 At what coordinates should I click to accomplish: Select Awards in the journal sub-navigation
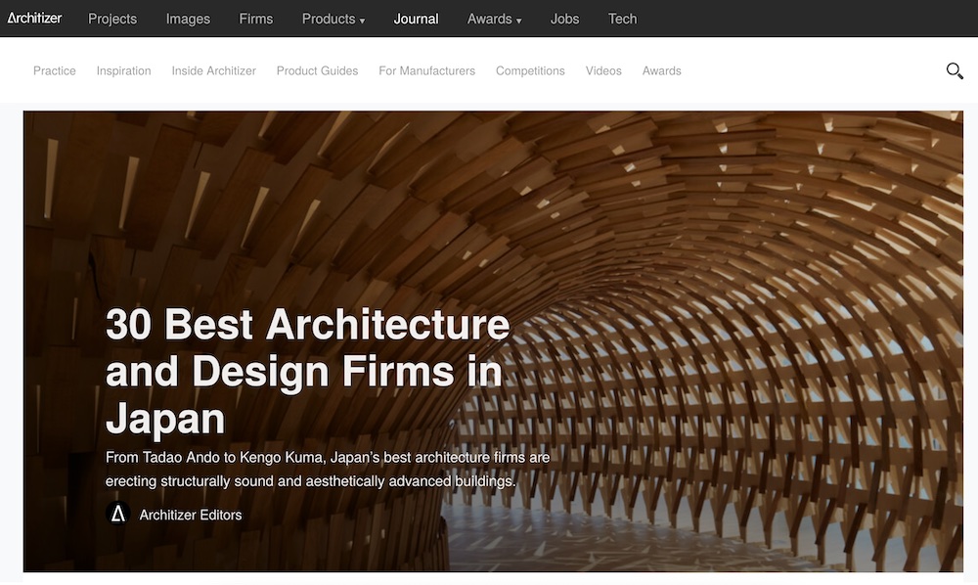[662, 71]
